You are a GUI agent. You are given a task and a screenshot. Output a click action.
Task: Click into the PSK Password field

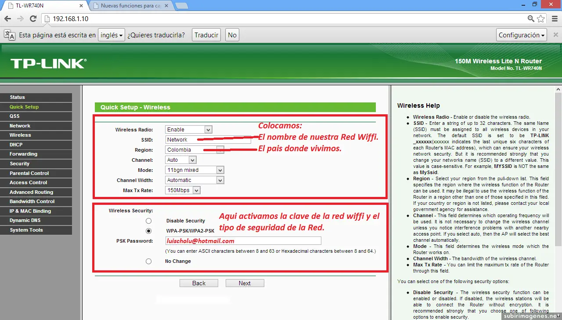coord(243,241)
